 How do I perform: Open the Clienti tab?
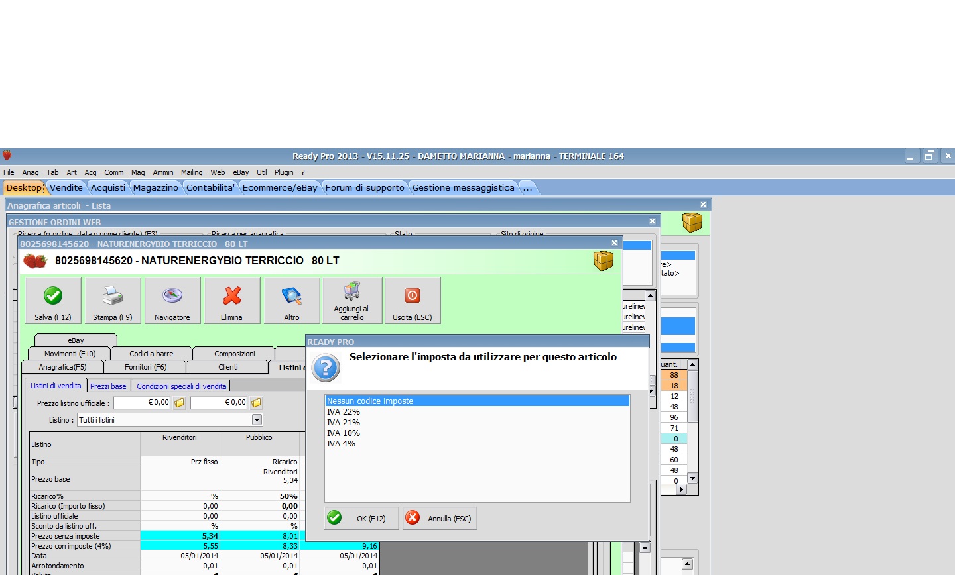pyautogui.click(x=228, y=367)
